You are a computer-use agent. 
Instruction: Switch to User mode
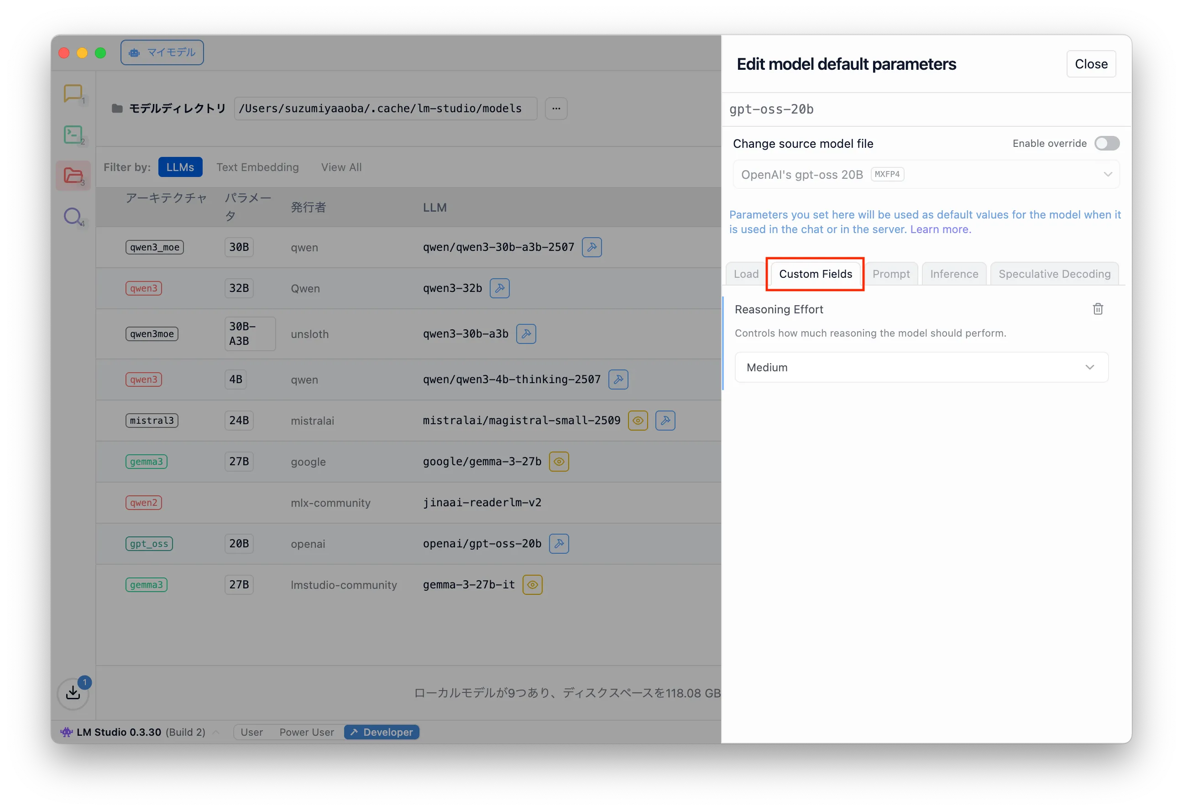pyautogui.click(x=251, y=732)
